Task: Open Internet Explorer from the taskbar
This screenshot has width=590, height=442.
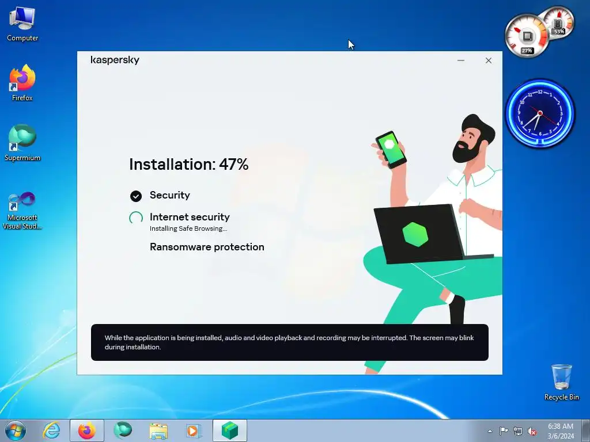Action: tap(51, 430)
